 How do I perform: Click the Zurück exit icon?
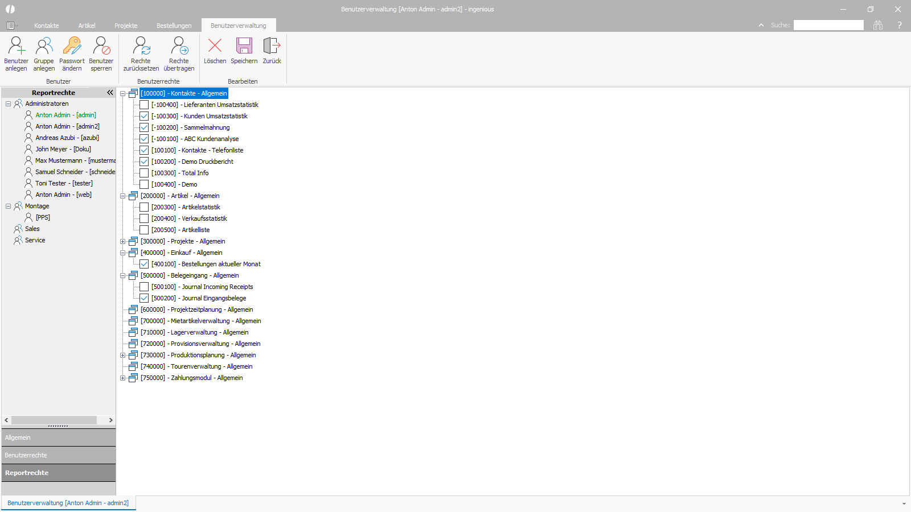click(x=272, y=46)
